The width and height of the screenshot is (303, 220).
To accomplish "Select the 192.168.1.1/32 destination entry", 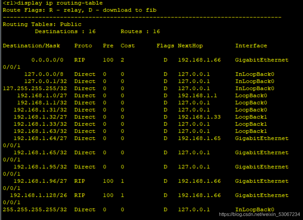I will (42, 103).
